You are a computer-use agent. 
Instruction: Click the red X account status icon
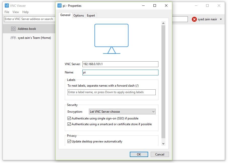[194, 19]
